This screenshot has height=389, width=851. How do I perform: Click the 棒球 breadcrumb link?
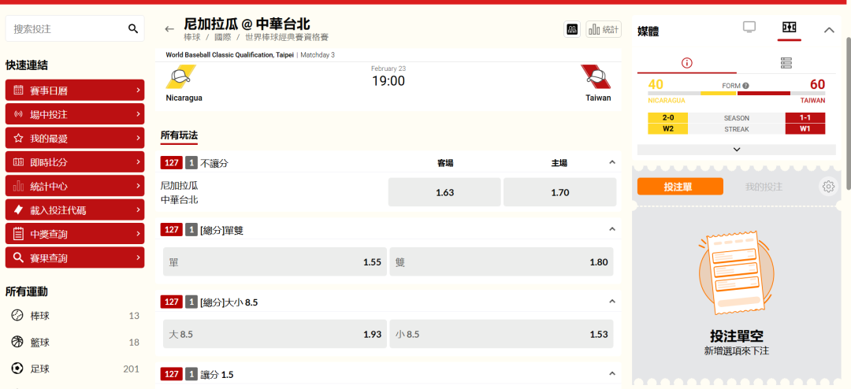coord(192,38)
